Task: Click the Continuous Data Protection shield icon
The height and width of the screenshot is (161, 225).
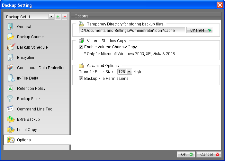Action: pos(11,68)
